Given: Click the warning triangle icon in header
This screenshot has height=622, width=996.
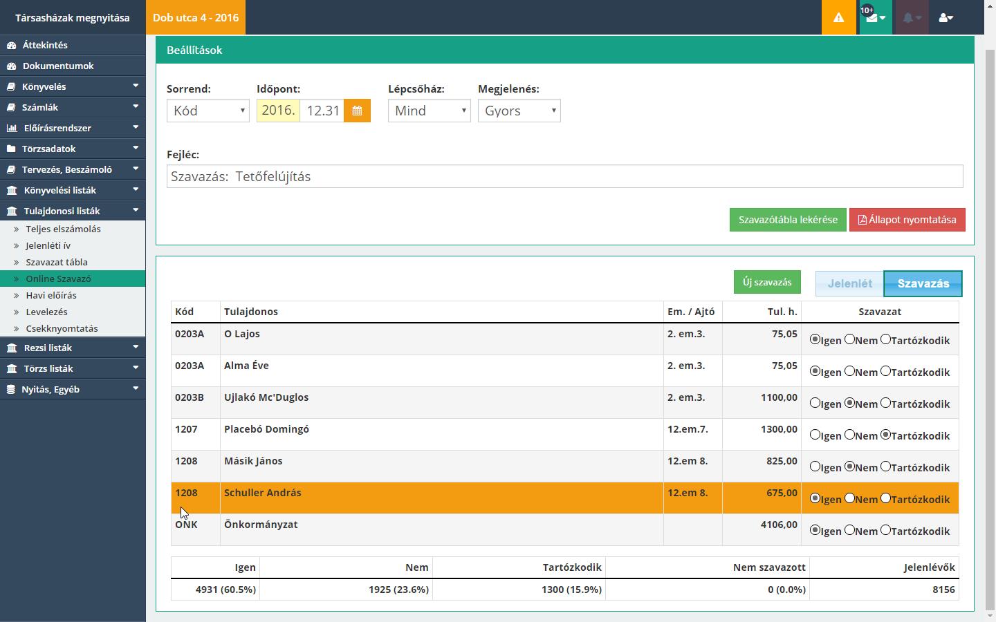Looking at the screenshot, I should point(838,18).
